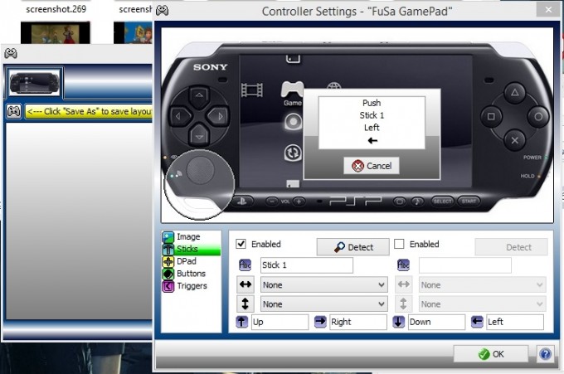Click the Detect button with magnifier
Viewport: 564px width, 374px height.
pyautogui.click(x=352, y=247)
